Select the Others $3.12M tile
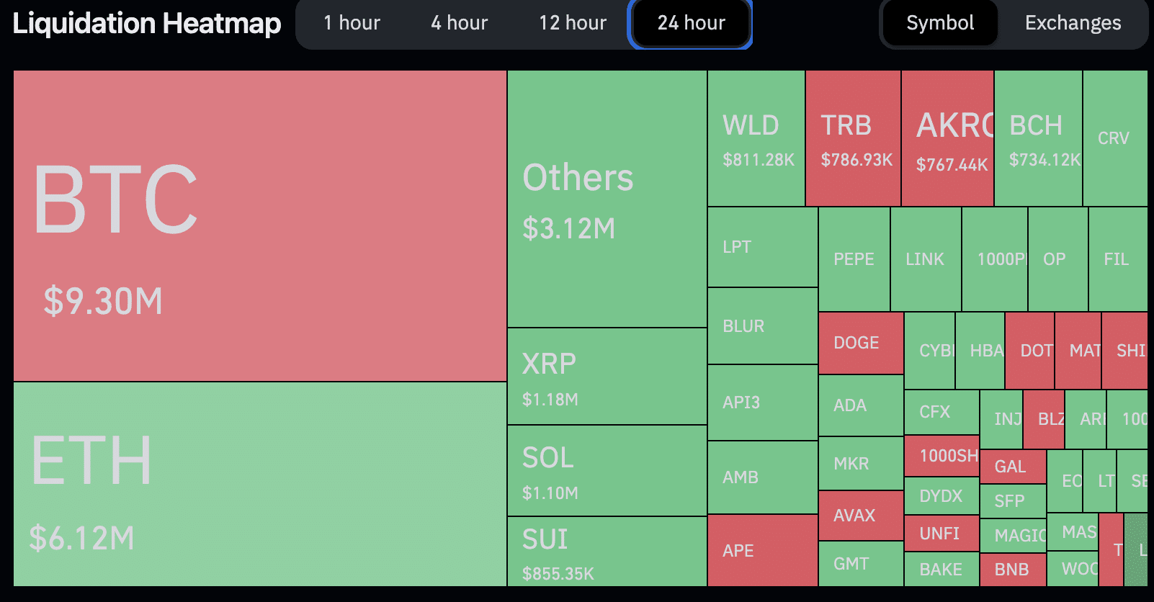The image size is (1154, 602). click(x=607, y=199)
